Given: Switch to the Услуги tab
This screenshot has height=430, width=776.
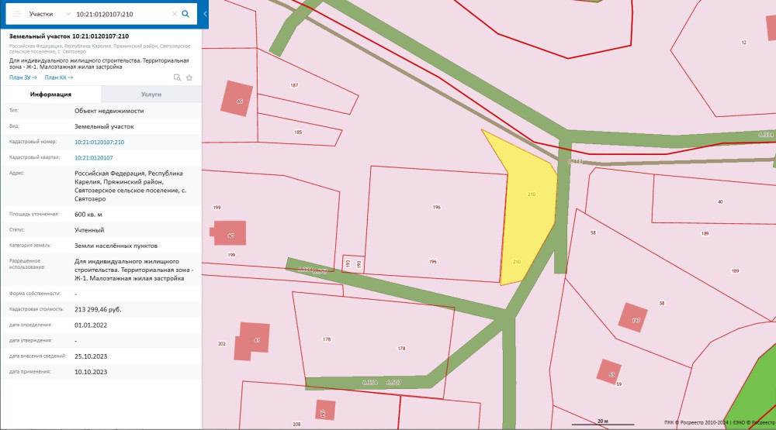Looking at the screenshot, I should 151,95.
